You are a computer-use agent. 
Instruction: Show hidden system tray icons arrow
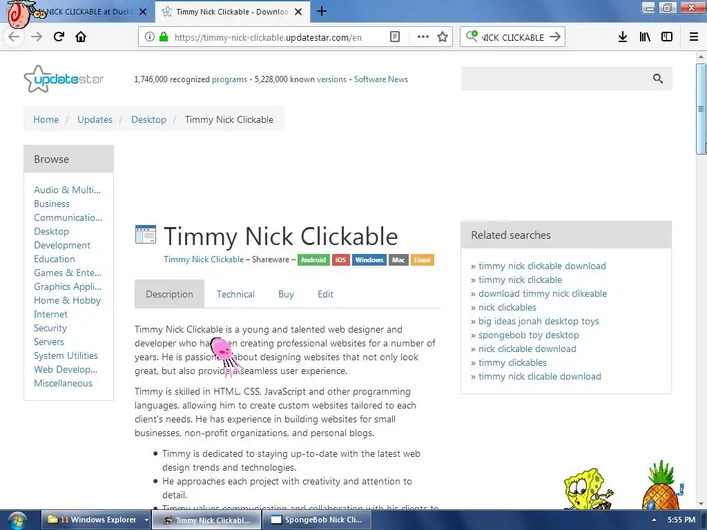[x=654, y=520]
